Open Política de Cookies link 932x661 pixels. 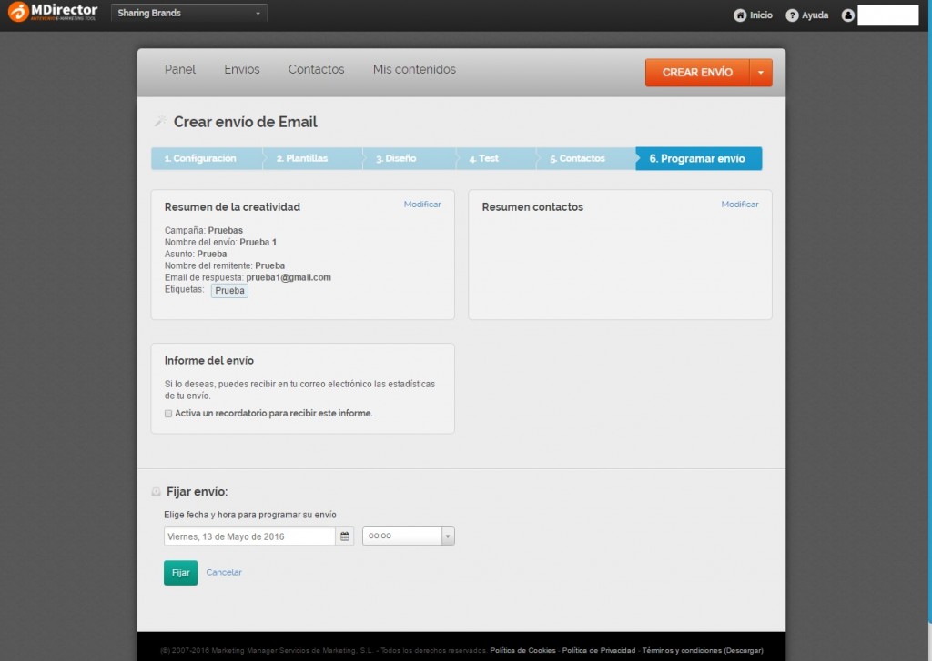pos(523,651)
